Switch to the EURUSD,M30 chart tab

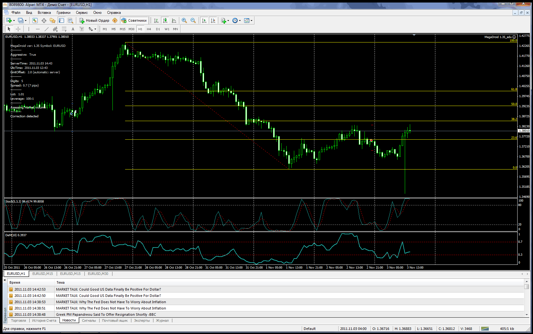click(x=98, y=274)
